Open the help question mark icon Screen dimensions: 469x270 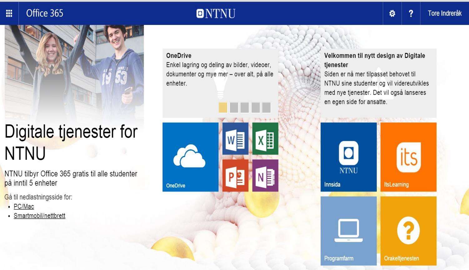click(411, 13)
